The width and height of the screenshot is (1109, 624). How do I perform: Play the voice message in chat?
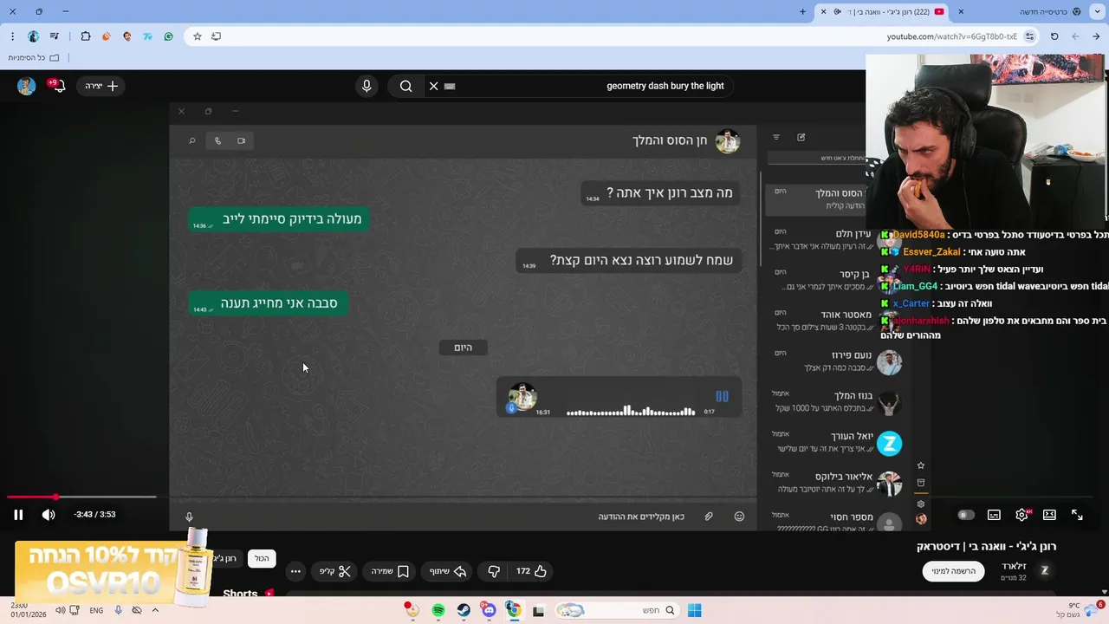point(722,396)
